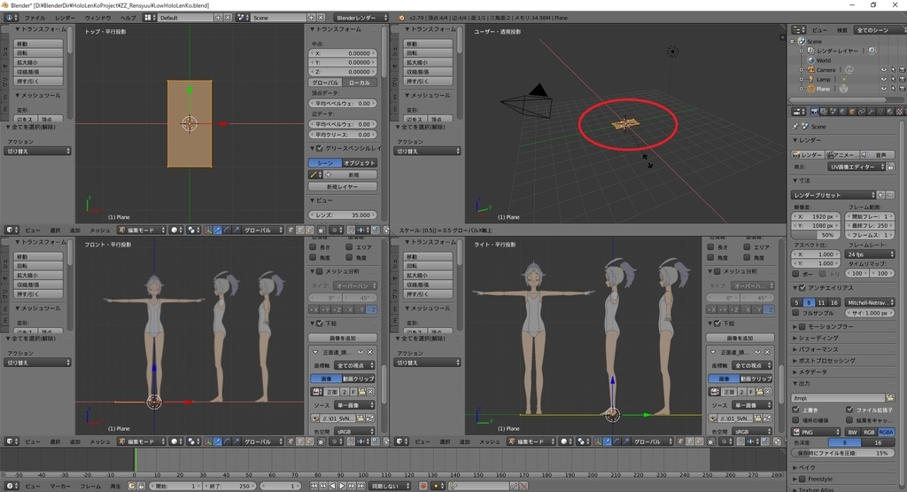Toggle the 上書き checkbox
This screenshot has height=492, width=907.
(795, 410)
